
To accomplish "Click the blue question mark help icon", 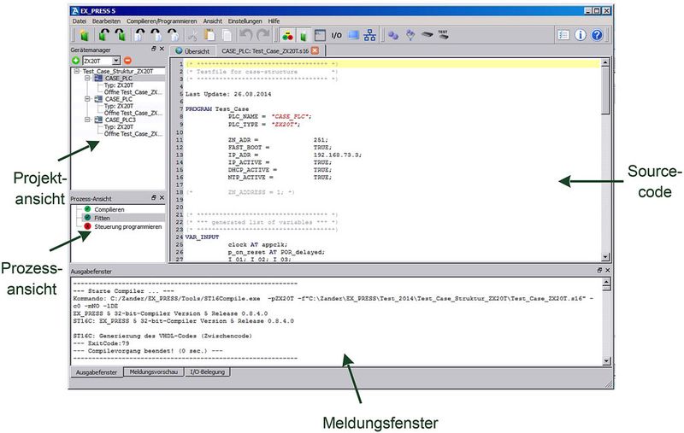I will click(597, 35).
